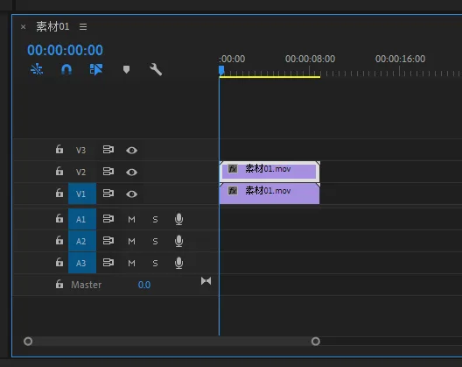The image size is (462, 367).
Task: Click the playhead timecode 00:00:00:00
Action: (x=65, y=50)
